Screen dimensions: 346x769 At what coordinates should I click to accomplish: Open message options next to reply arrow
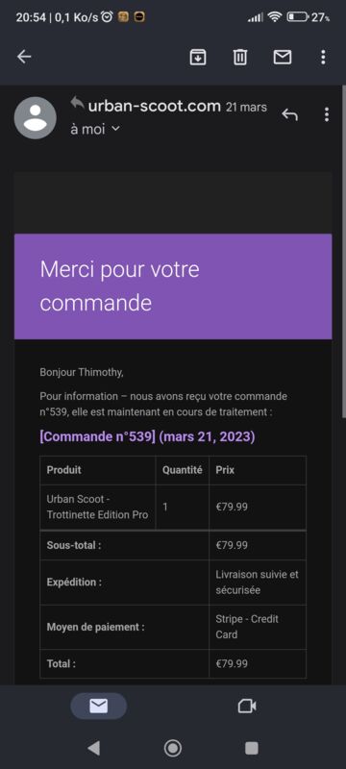[x=327, y=114]
